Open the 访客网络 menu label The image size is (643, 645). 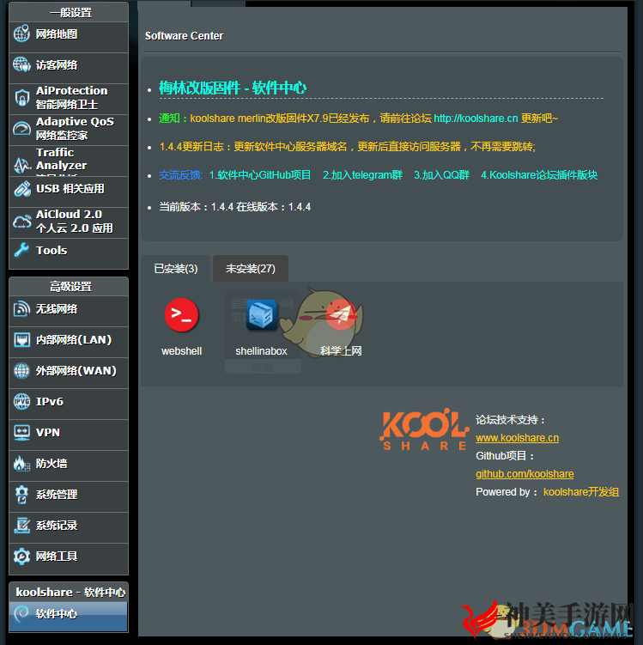pos(57,65)
